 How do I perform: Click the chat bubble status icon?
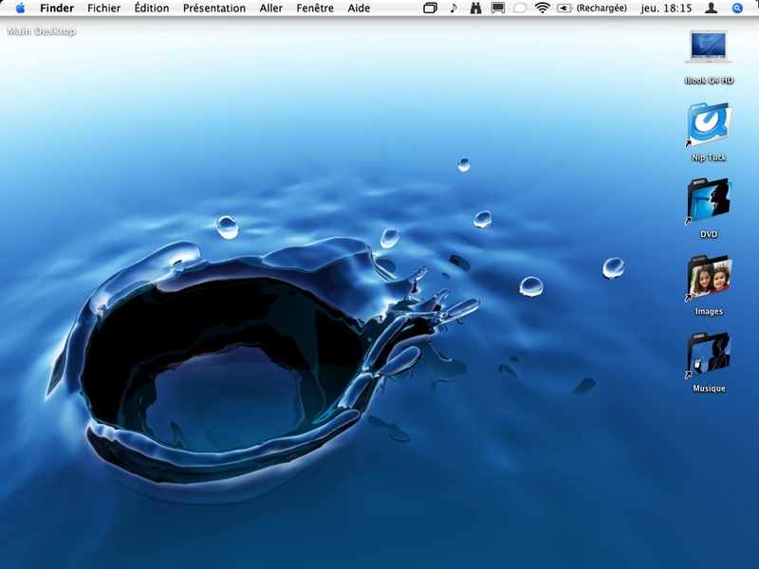click(519, 9)
